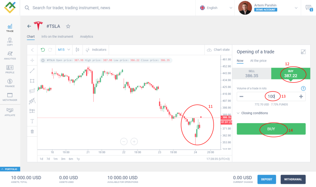This screenshot has width=316, height=187.
Task: Open Info on the instrument tab
Action: (x=57, y=37)
